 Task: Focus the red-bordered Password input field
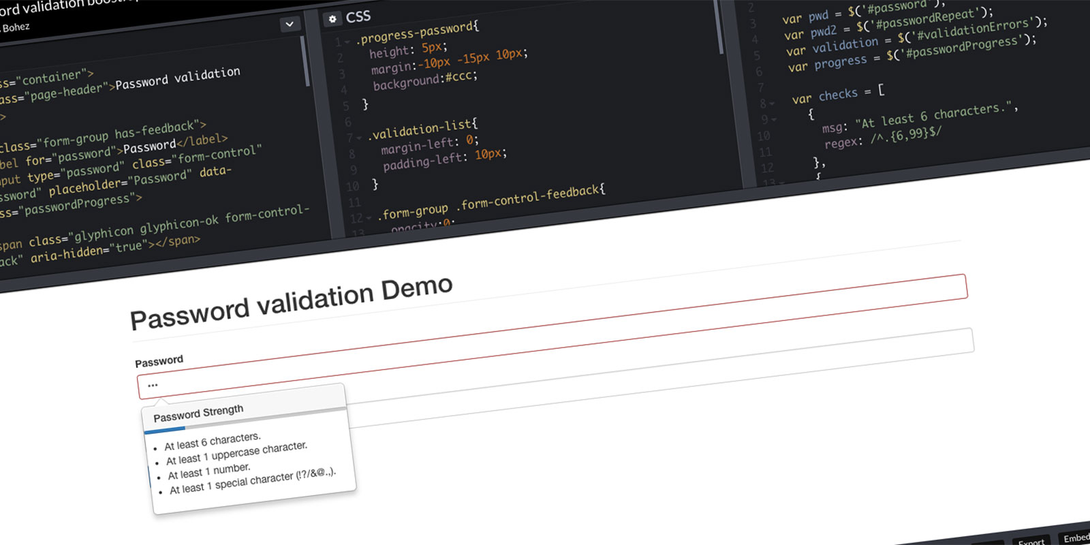tap(552, 336)
